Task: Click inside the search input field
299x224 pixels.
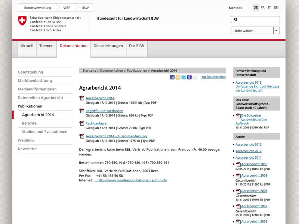Action: pyautogui.click(x=258, y=19)
